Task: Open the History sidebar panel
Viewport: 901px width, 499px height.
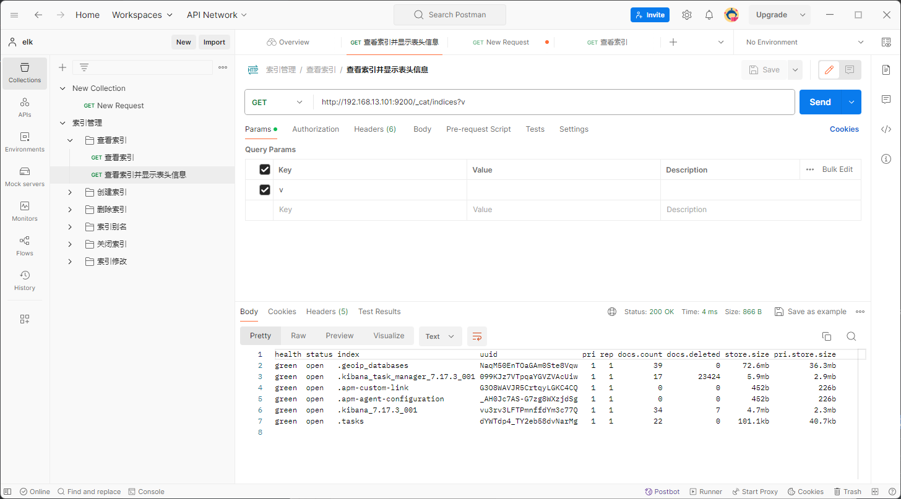Action: click(x=25, y=280)
